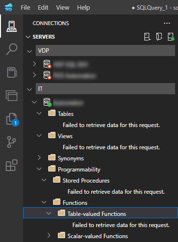Viewport: 178px width, 242px height.
Task: Select the Views label
Action: pos(65,136)
